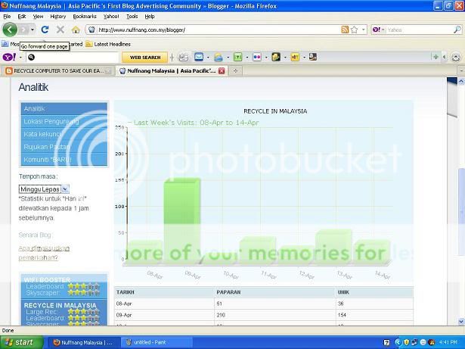Open the Bookmarks menu

(85, 17)
